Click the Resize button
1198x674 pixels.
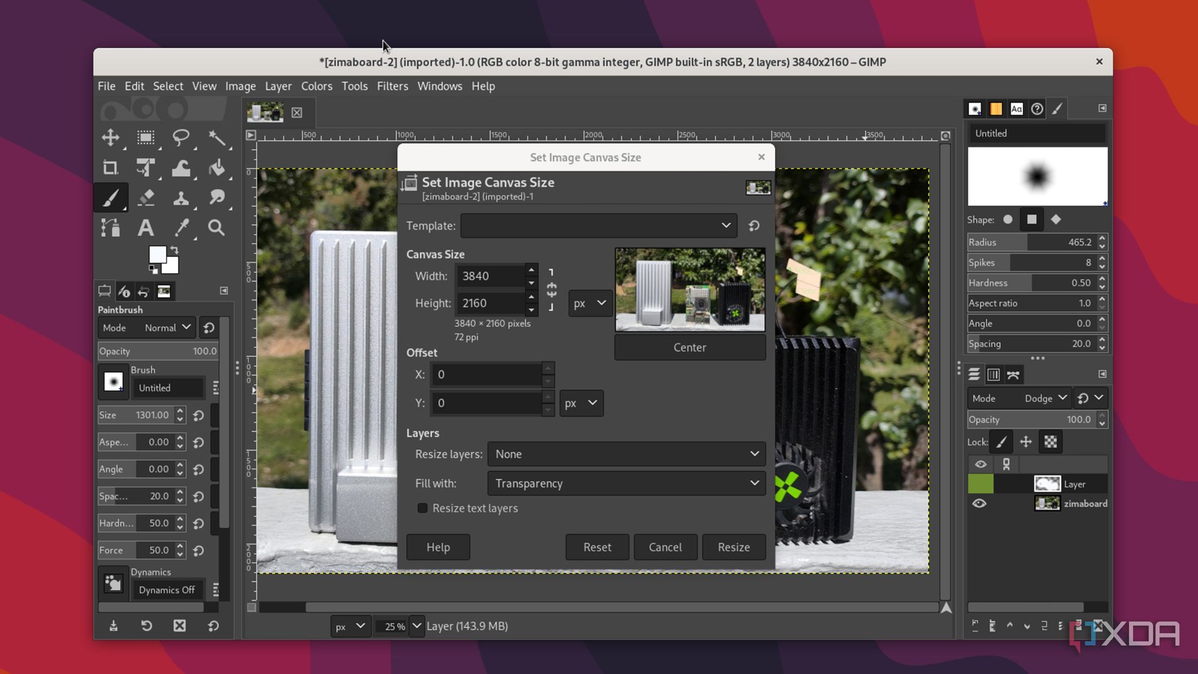pyautogui.click(x=734, y=547)
